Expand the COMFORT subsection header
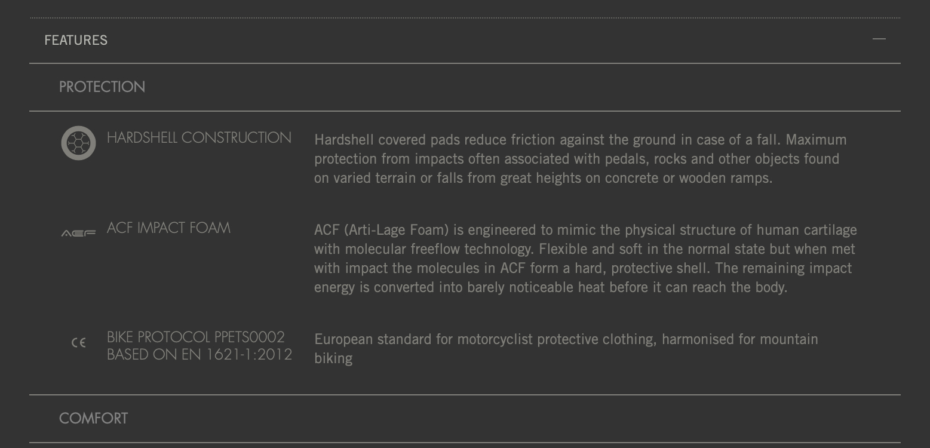Image resolution: width=930 pixels, height=448 pixels. click(93, 418)
